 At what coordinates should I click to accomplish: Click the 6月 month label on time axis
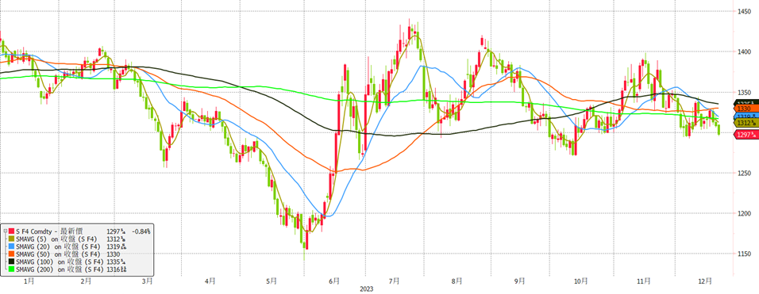tap(333, 281)
